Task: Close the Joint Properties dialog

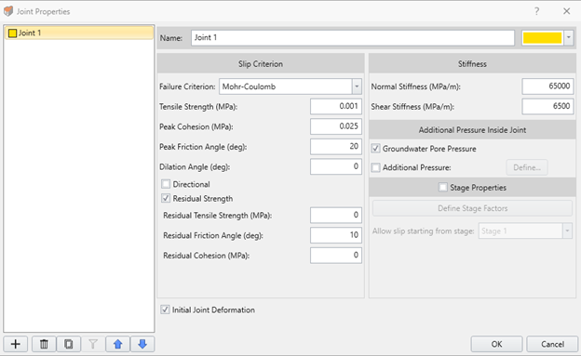Action: [566, 11]
